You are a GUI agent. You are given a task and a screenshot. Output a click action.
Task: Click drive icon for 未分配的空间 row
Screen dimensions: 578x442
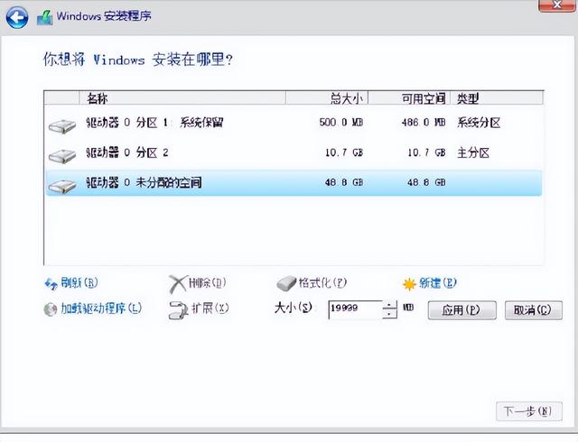(x=62, y=186)
